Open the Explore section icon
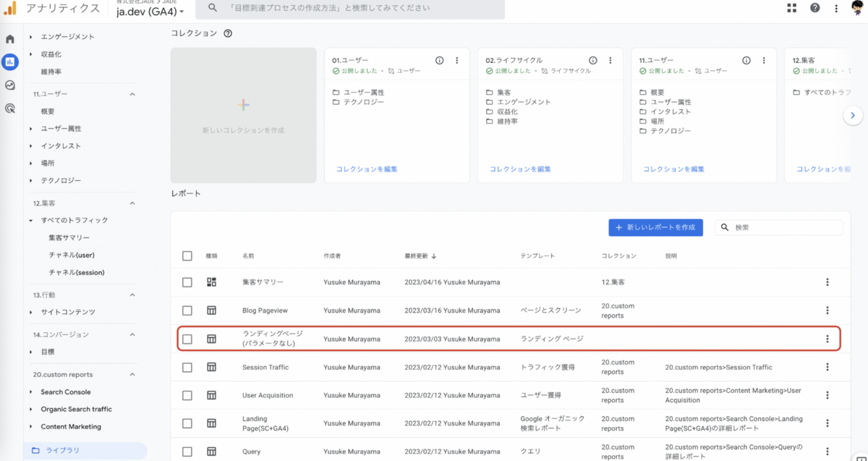 pos(9,85)
